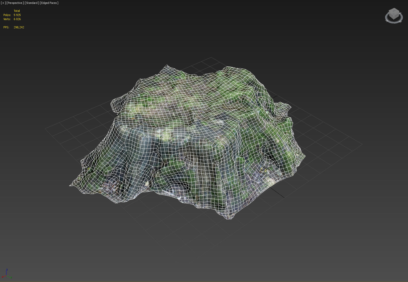Image resolution: width=408 pixels, height=282 pixels.
Task: Click the Polys count value 5 925
Action: 17,15
